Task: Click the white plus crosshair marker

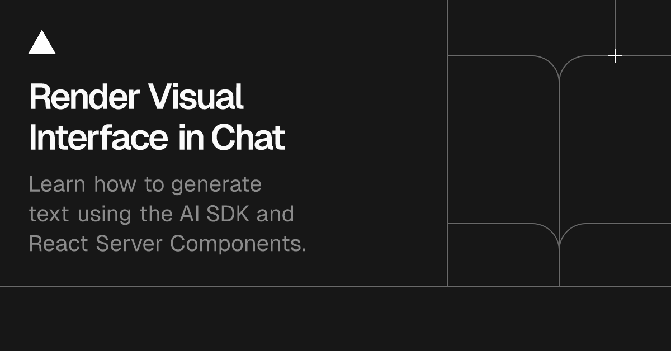Action: pyautogui.click(x=615, y=56)
